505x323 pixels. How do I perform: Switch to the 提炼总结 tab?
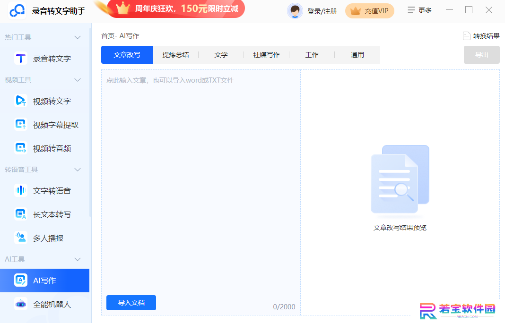[x=175, y=55]
